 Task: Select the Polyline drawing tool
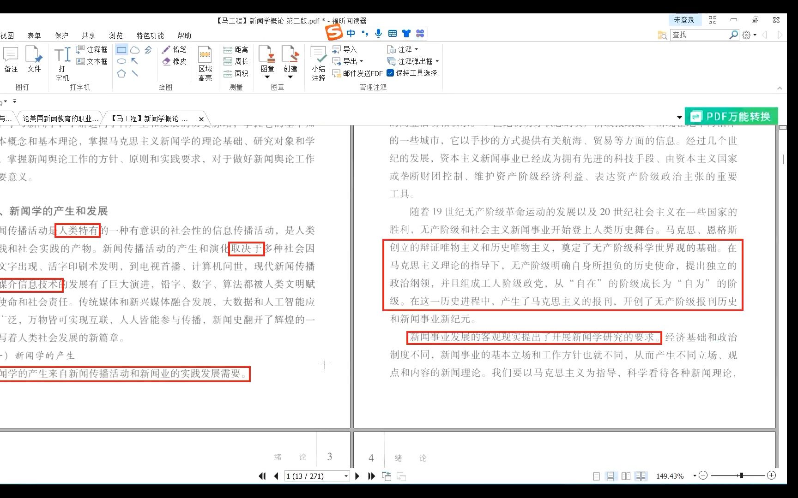(x=148, y=50)
